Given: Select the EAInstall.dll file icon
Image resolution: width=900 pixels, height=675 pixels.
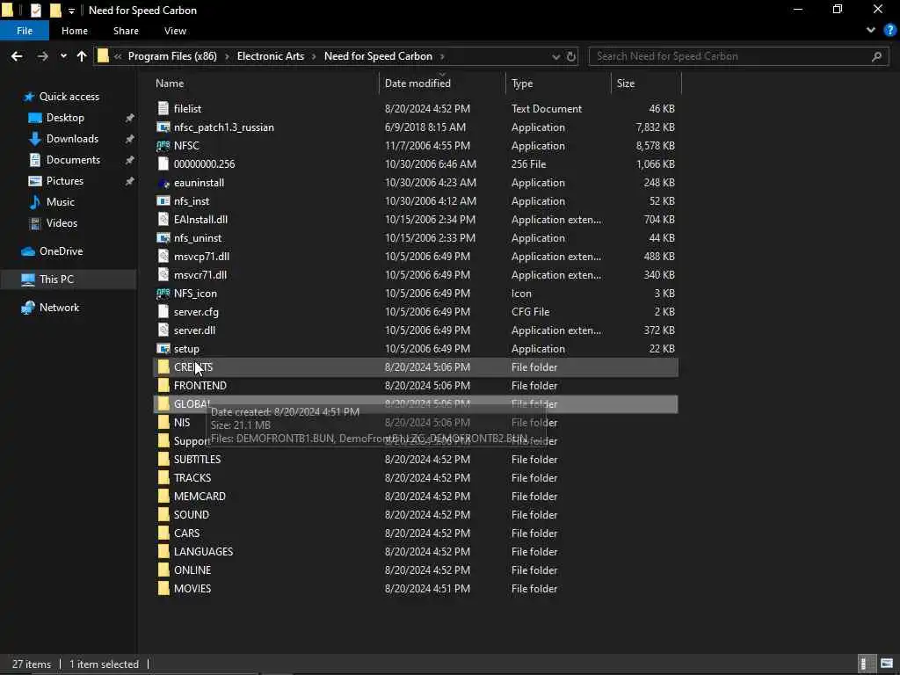Looking at the screenshot, I should point(163,219).
